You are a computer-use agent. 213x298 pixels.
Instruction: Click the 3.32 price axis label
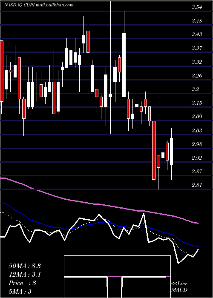point(197,62)
